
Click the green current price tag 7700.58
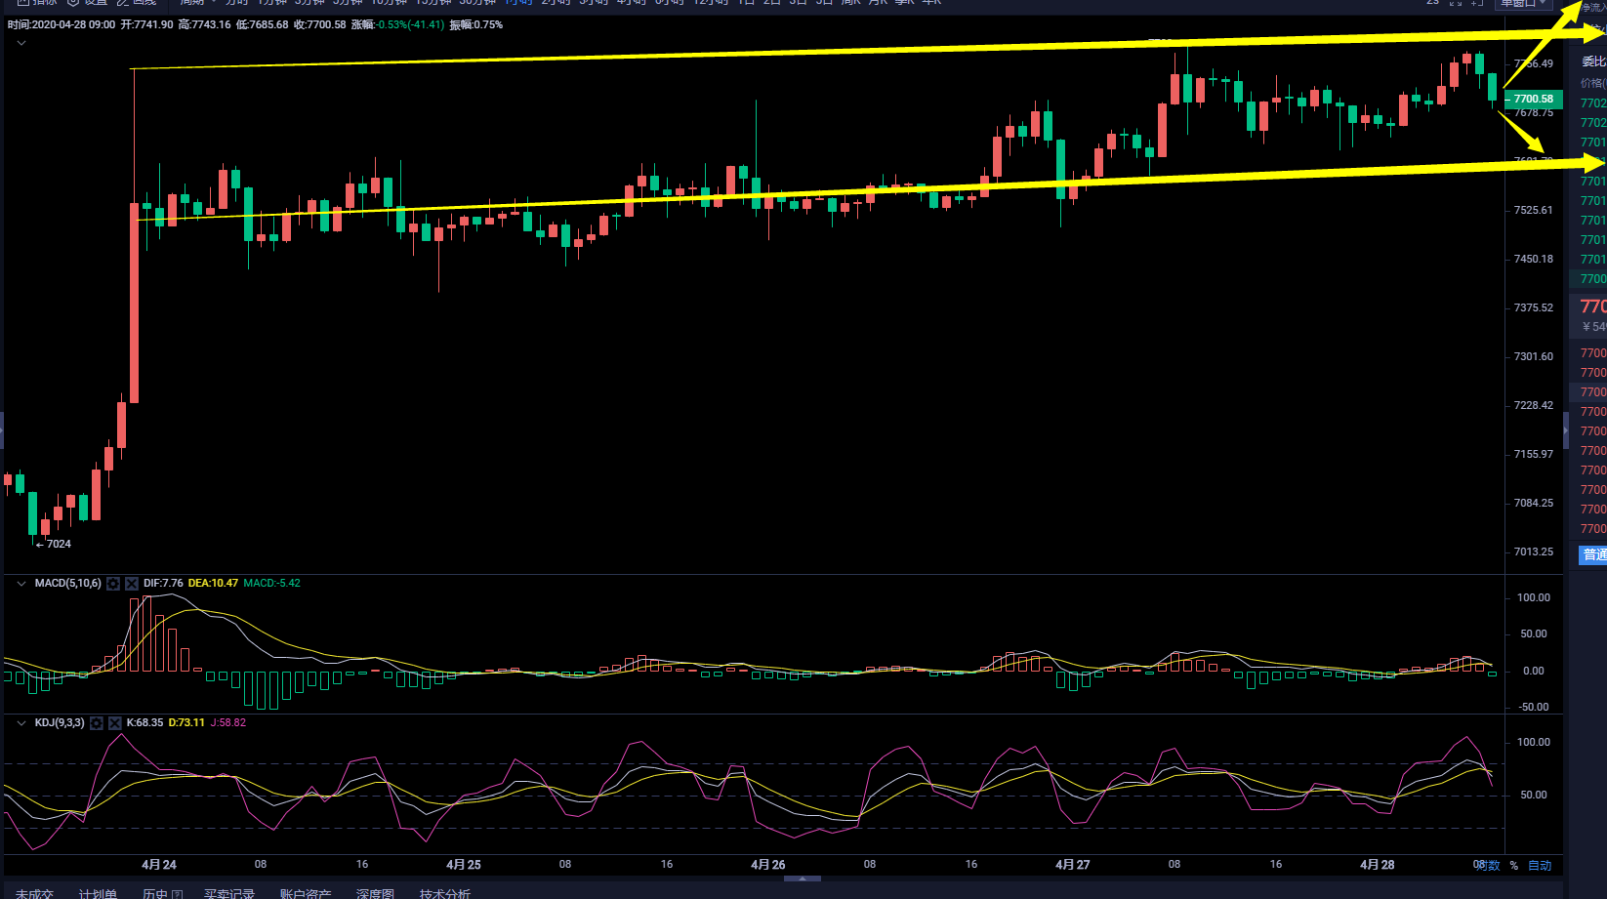[x=1533, y=99]
